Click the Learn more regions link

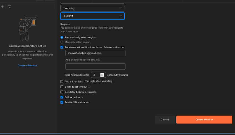coord(72,32)
